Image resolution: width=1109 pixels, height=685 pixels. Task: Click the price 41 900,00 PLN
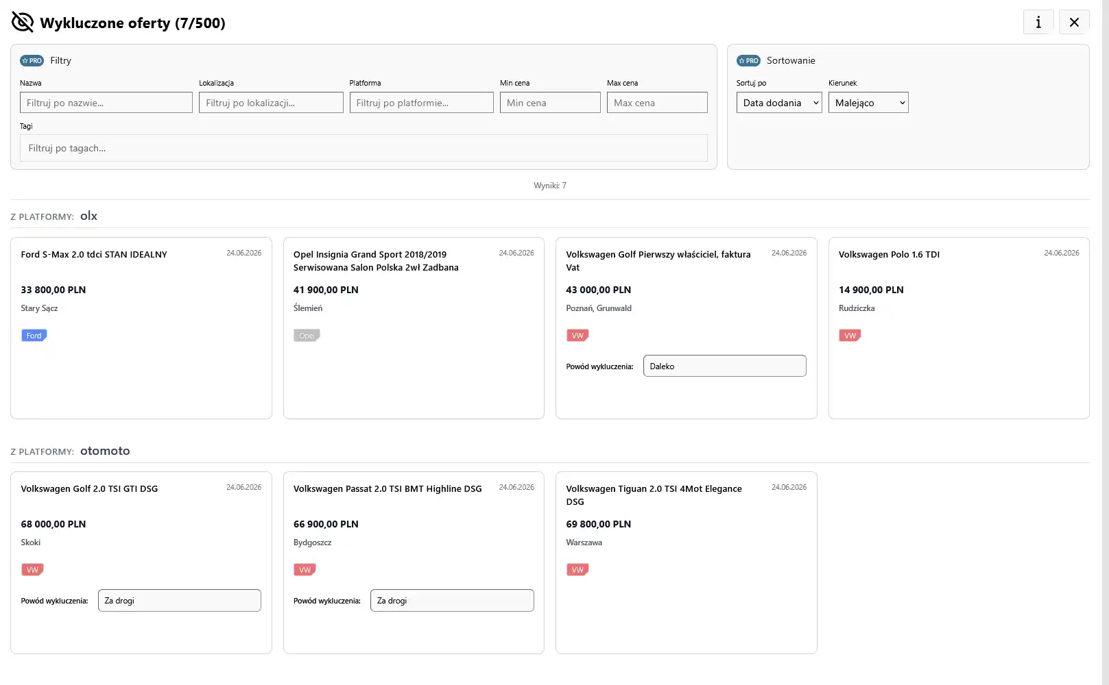(326, 290)
